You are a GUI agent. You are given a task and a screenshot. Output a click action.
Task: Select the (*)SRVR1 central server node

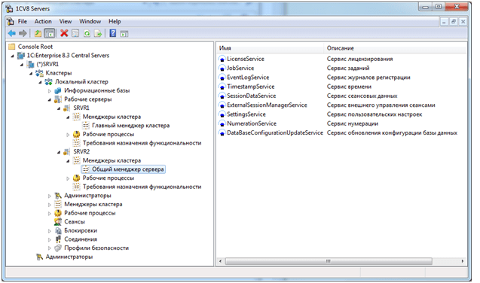pos(47,64)
